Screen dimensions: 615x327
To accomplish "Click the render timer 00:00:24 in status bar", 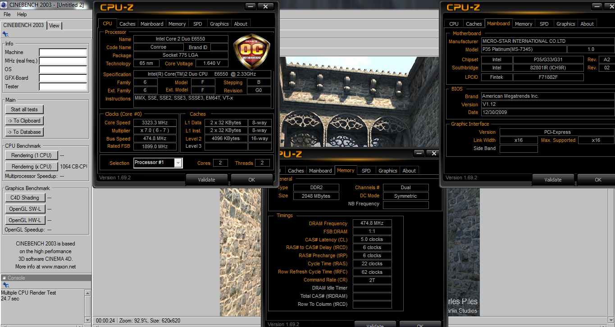I will click(105, 321).
